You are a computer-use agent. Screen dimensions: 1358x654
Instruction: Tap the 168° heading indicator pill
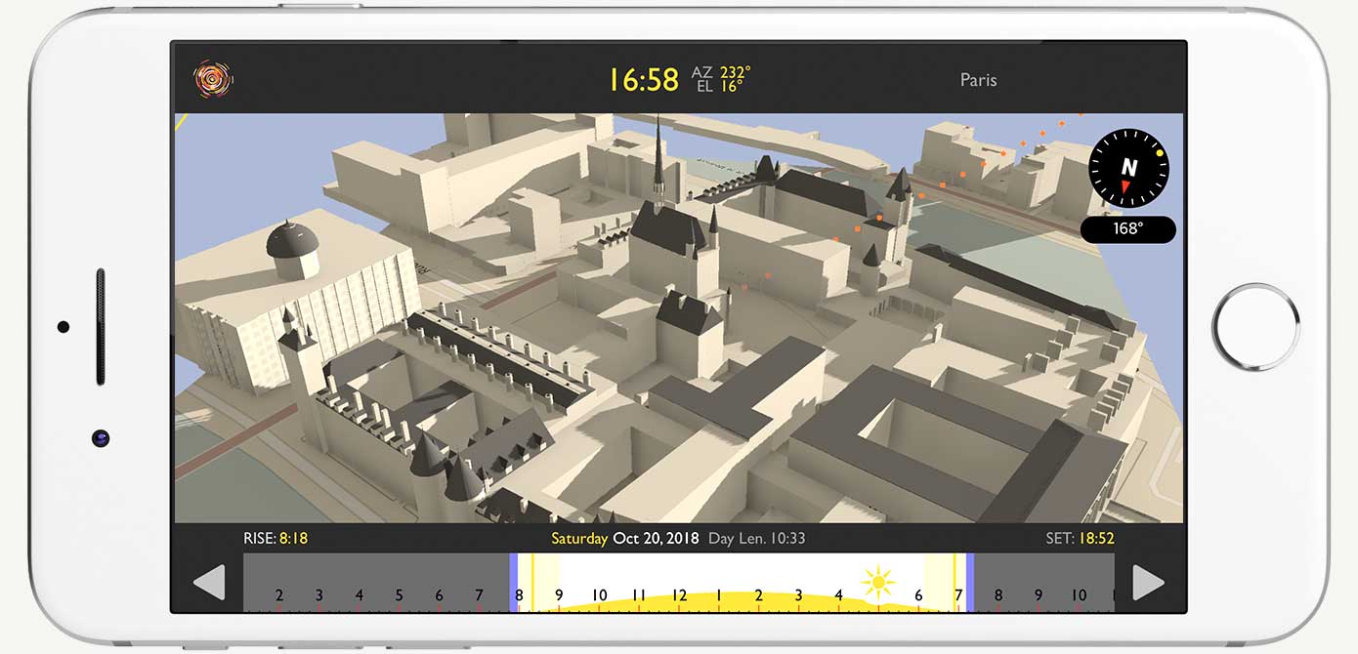(x=1127, y=229)
